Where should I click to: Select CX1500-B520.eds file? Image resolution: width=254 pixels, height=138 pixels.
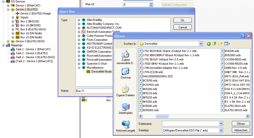[x=236, y=59]
